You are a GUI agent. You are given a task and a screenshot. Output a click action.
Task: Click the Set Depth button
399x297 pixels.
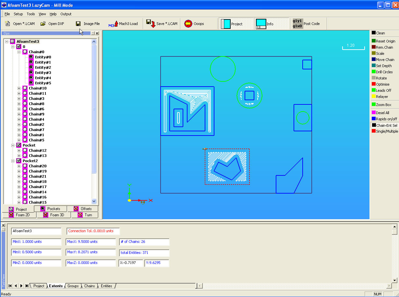[x=384, y=66]
